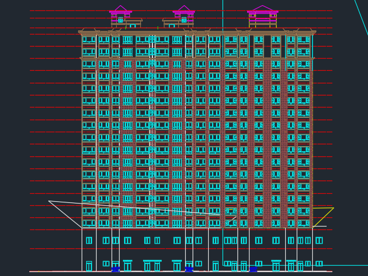Pick the right blue ground-level marker
The image size is (368, 276).
pos(253,269)
